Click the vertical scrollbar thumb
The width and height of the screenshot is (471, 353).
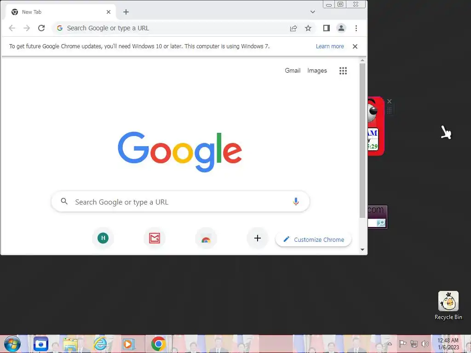point(362,141)
